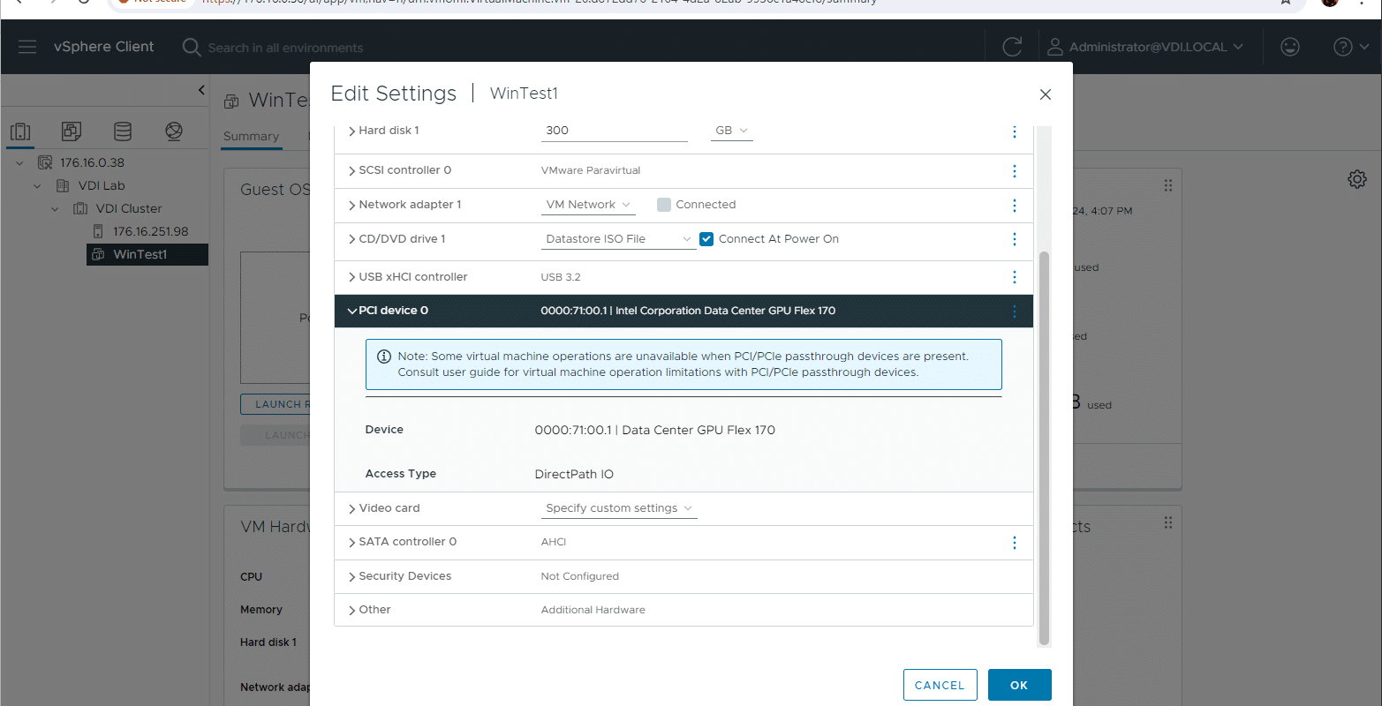The width and height of the screenshot is (1382, 706).
Task: Switch to VMs and Templates inventory icon
Action: (x=72, y=131)
